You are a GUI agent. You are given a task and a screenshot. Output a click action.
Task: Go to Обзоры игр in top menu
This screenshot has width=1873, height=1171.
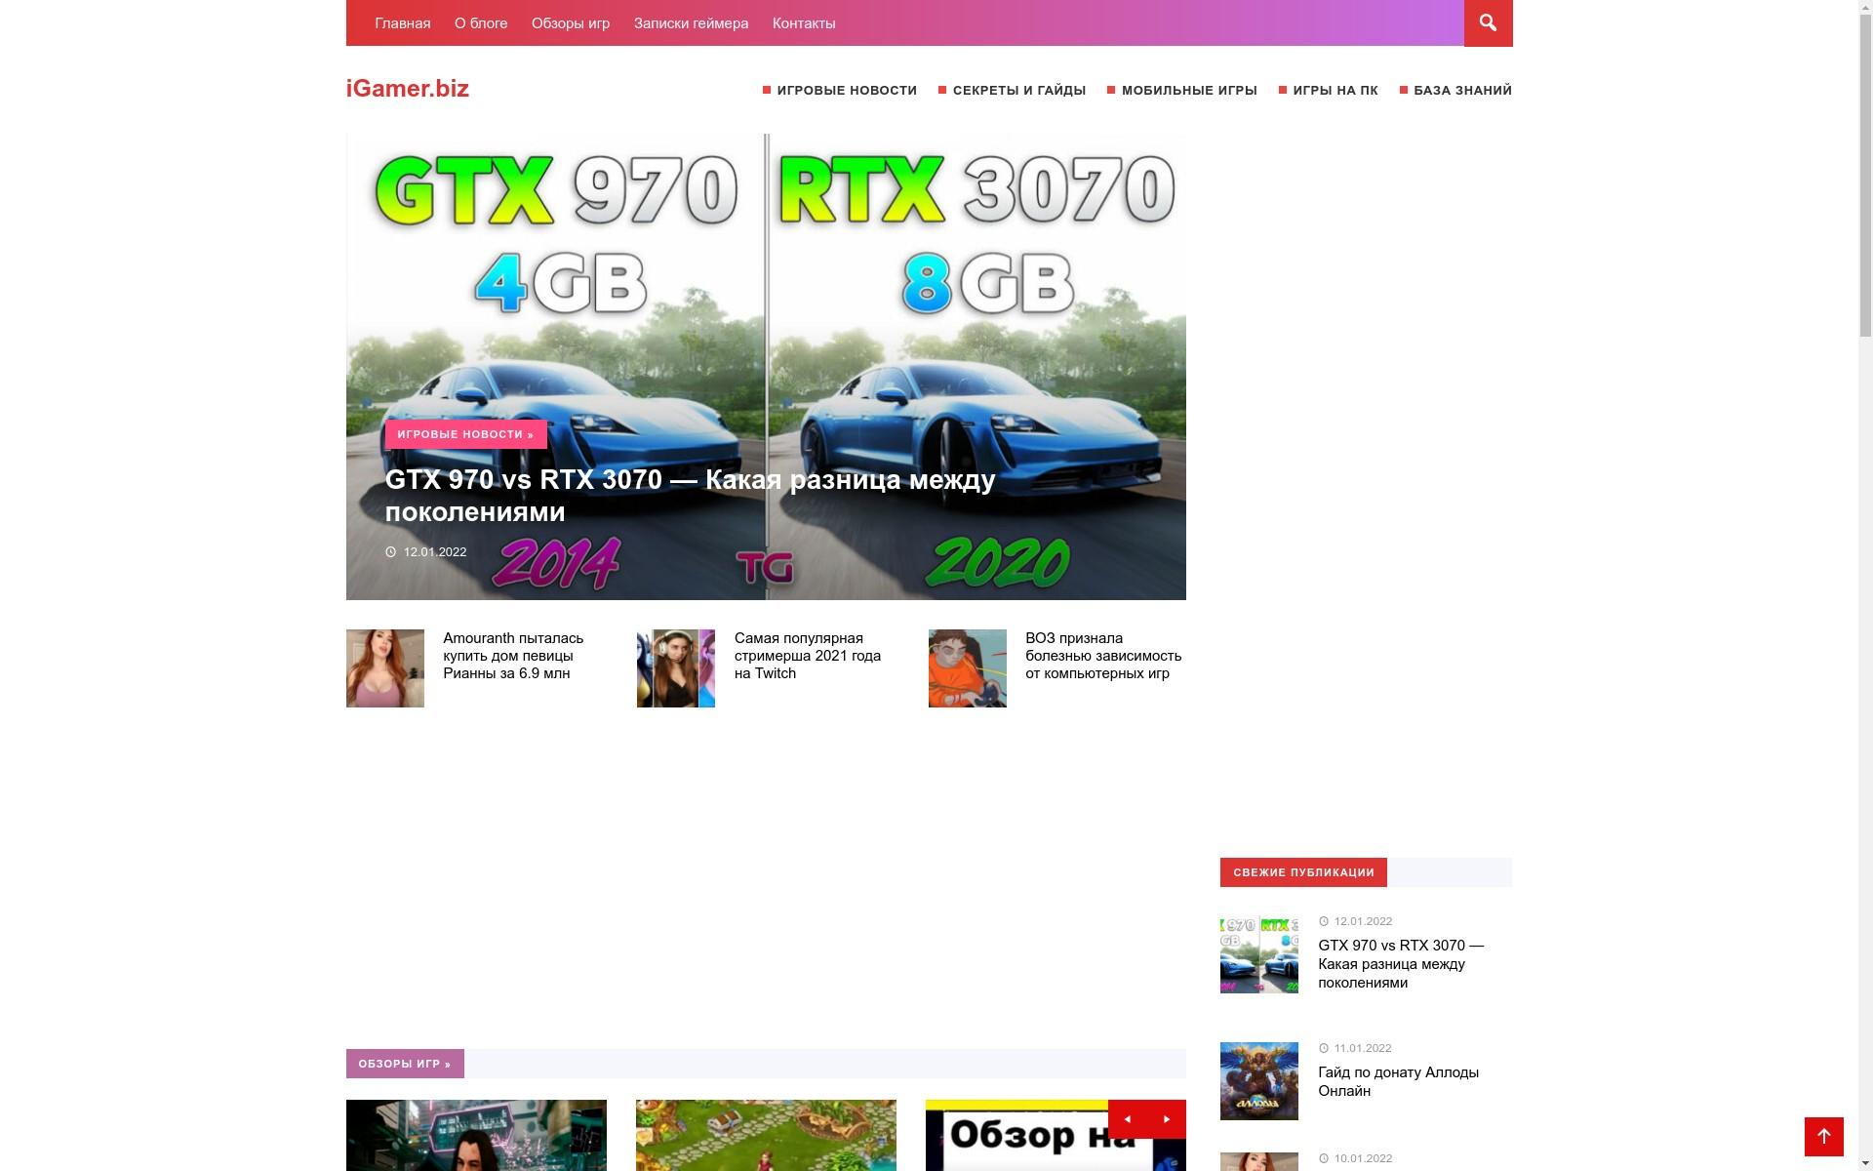coord(570,23)
